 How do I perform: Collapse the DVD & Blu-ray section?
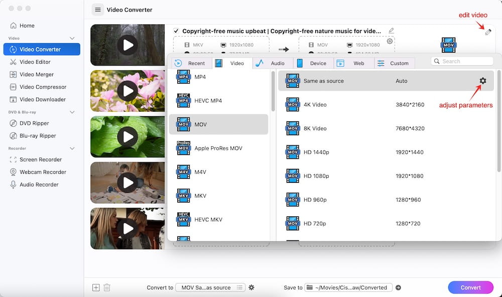point(72,112)
